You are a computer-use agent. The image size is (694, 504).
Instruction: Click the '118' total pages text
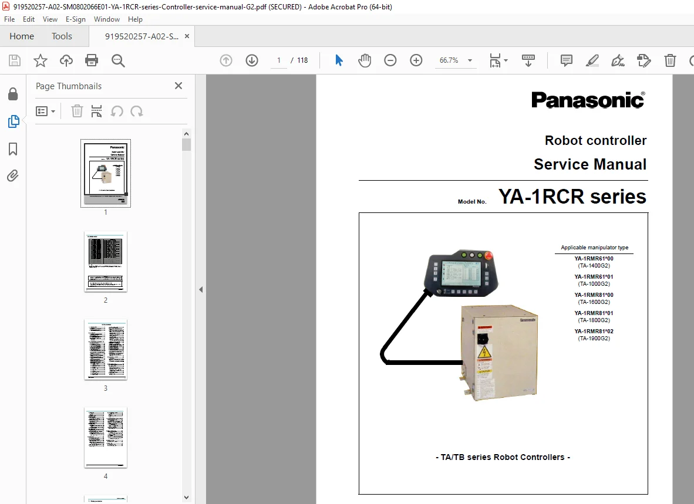302,60
